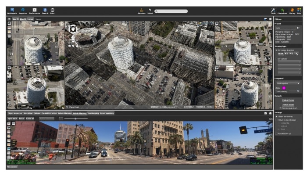Open the Tools wrench icon
This screenshot has width=307, height=176.
[x=273, y=11]
